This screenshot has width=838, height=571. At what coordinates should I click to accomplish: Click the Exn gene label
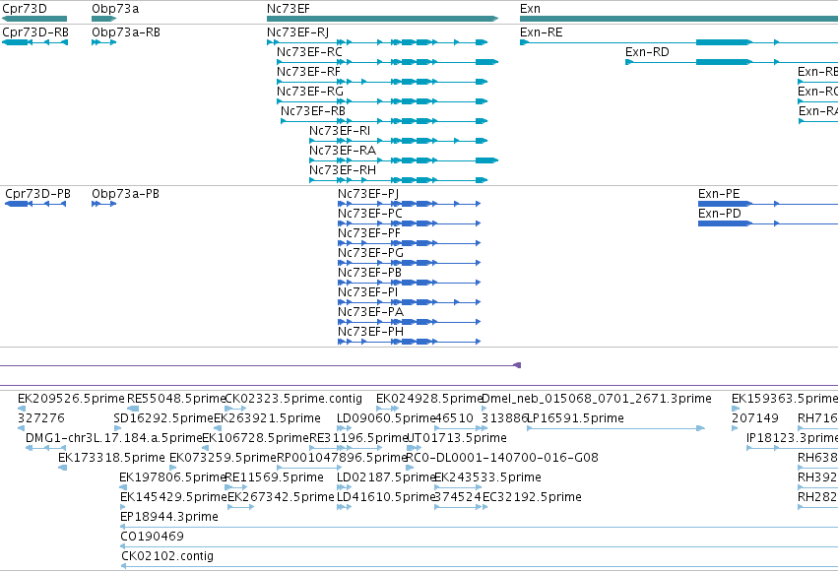[x=530, y=9]
